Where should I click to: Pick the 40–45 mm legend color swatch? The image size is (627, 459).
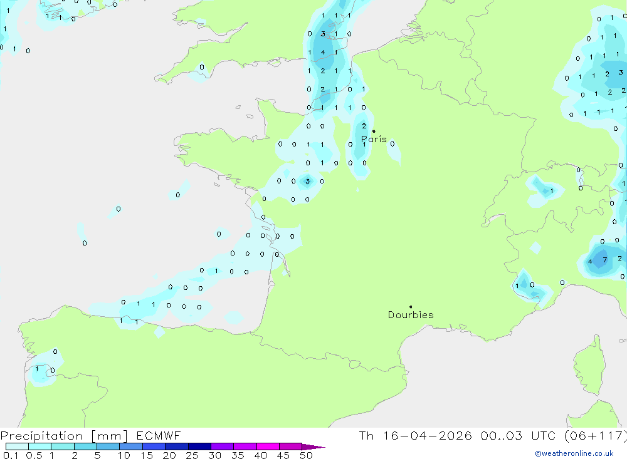[268, 446]
